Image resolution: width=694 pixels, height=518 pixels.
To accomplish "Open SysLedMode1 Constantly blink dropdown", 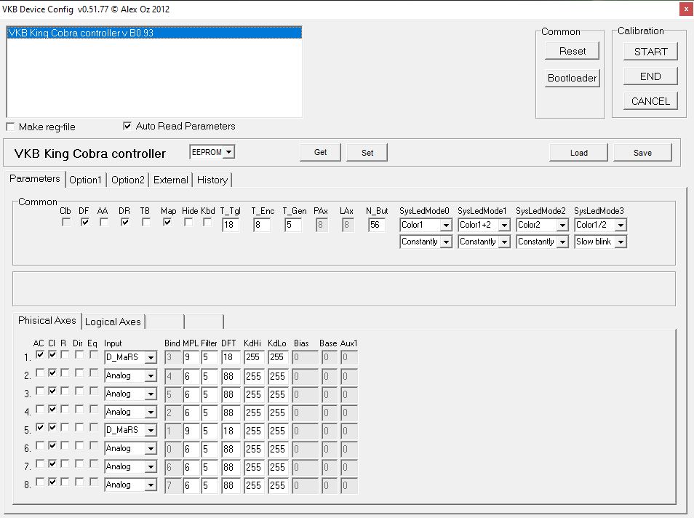I will (504, 242).
